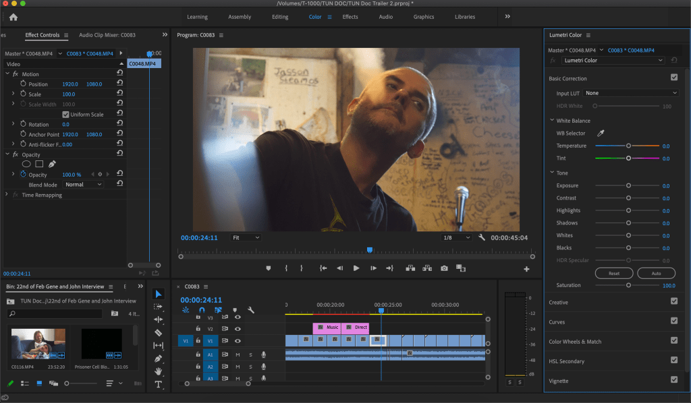The height and width of the screenshot is (403, 691).
Task: Select the Razor tool in the tools panel
Action: coord(159,332)
